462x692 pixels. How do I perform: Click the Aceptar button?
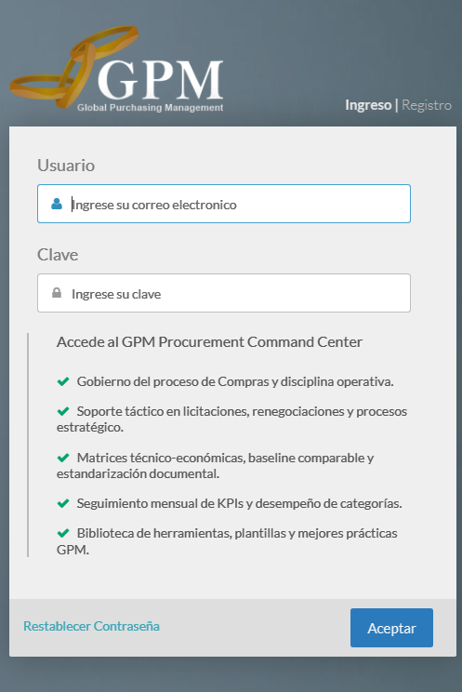391,628
